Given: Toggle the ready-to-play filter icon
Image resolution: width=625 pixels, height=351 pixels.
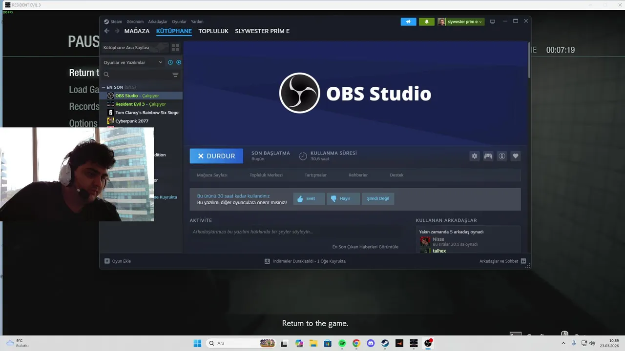Looking at the screenshot, I should (179, 62).
